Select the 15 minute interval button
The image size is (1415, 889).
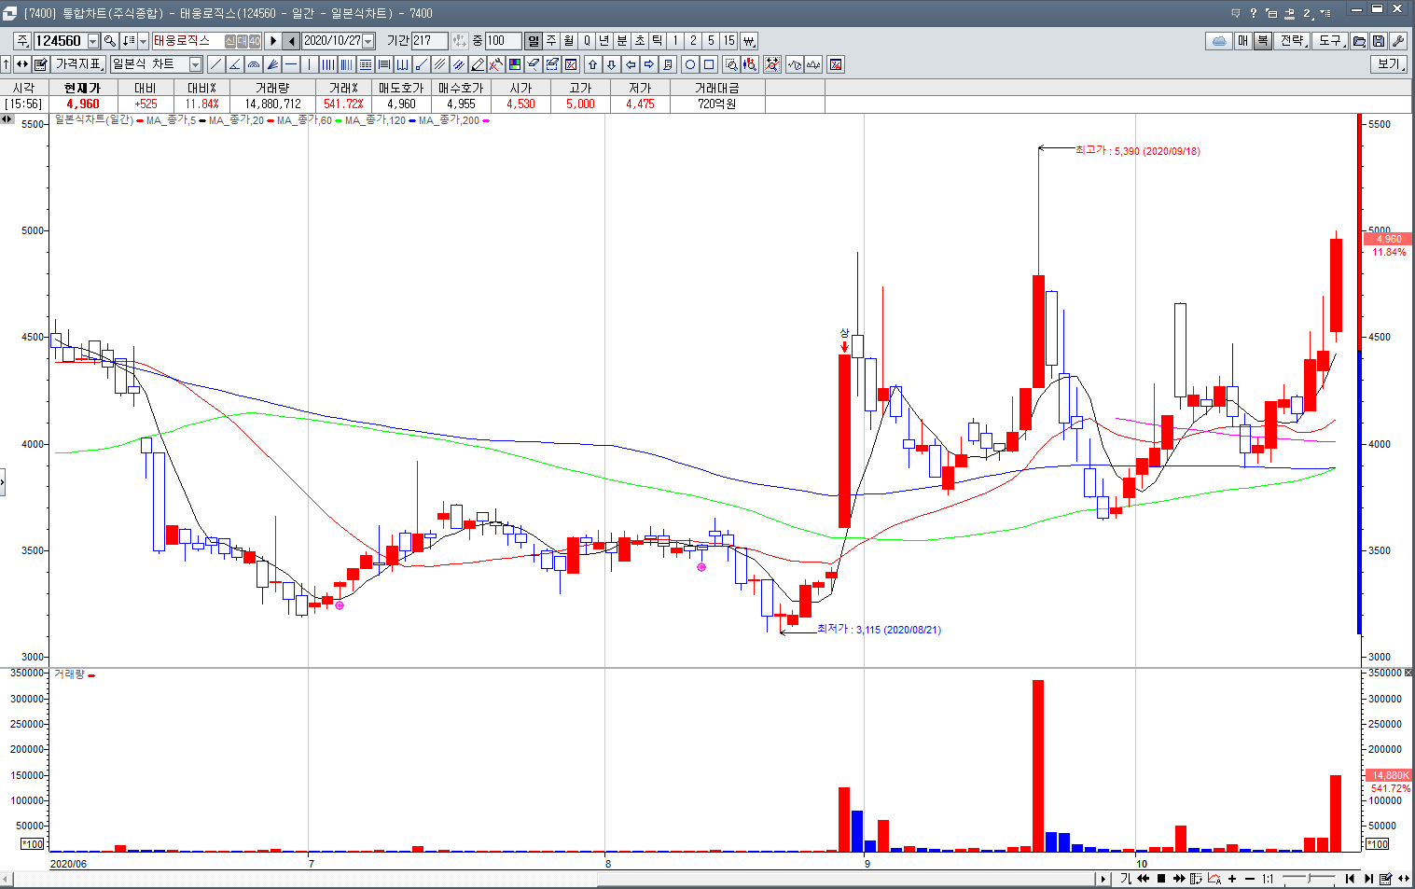[x=728, y=41]
